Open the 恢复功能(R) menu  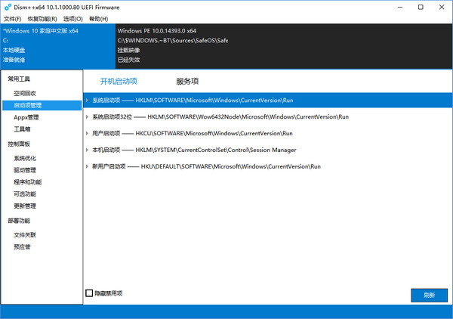pos(42,19)
